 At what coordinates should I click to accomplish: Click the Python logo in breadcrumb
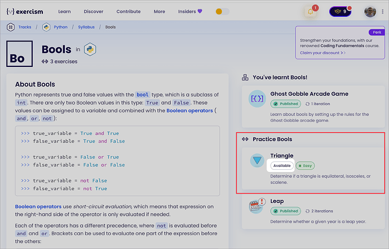click(x=46, y=27)
